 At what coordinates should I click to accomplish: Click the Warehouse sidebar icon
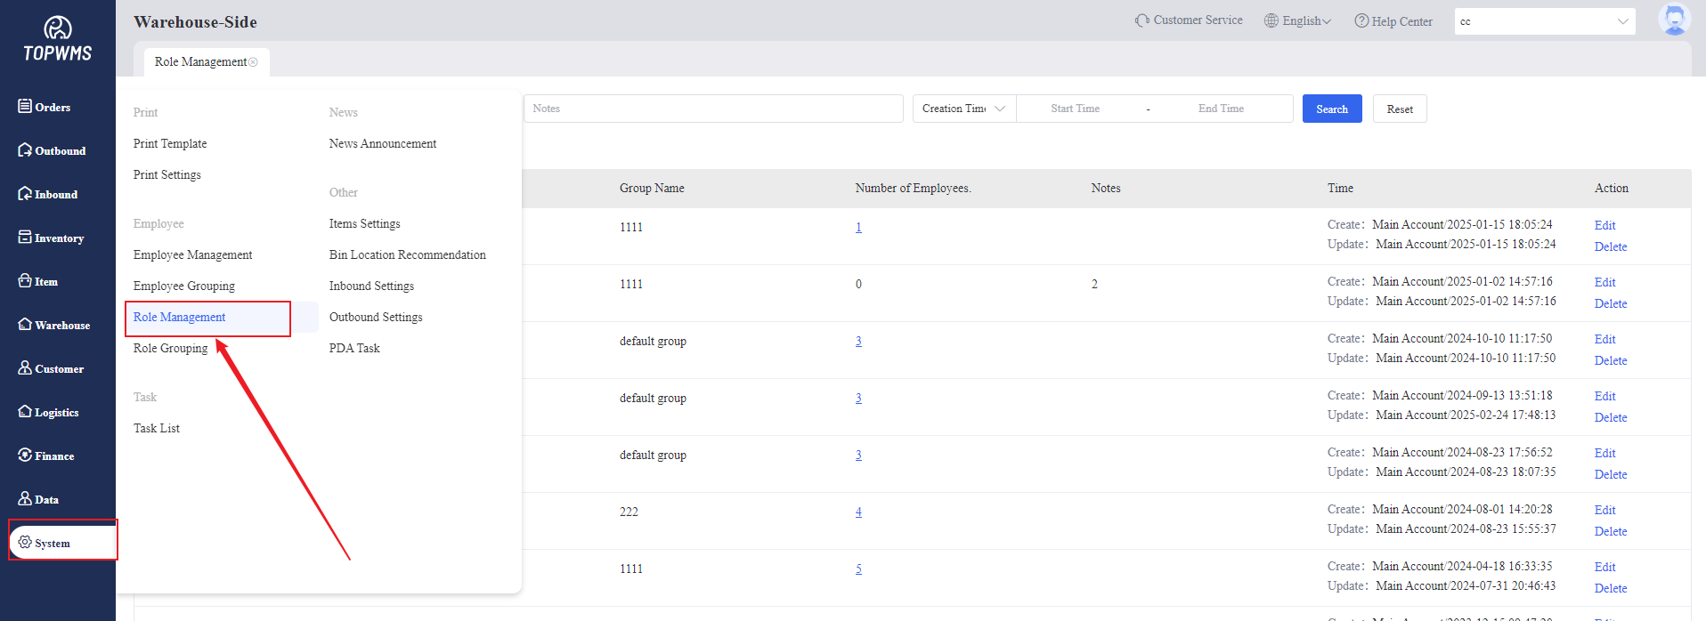pyautogui.click(x=25, y=325)
